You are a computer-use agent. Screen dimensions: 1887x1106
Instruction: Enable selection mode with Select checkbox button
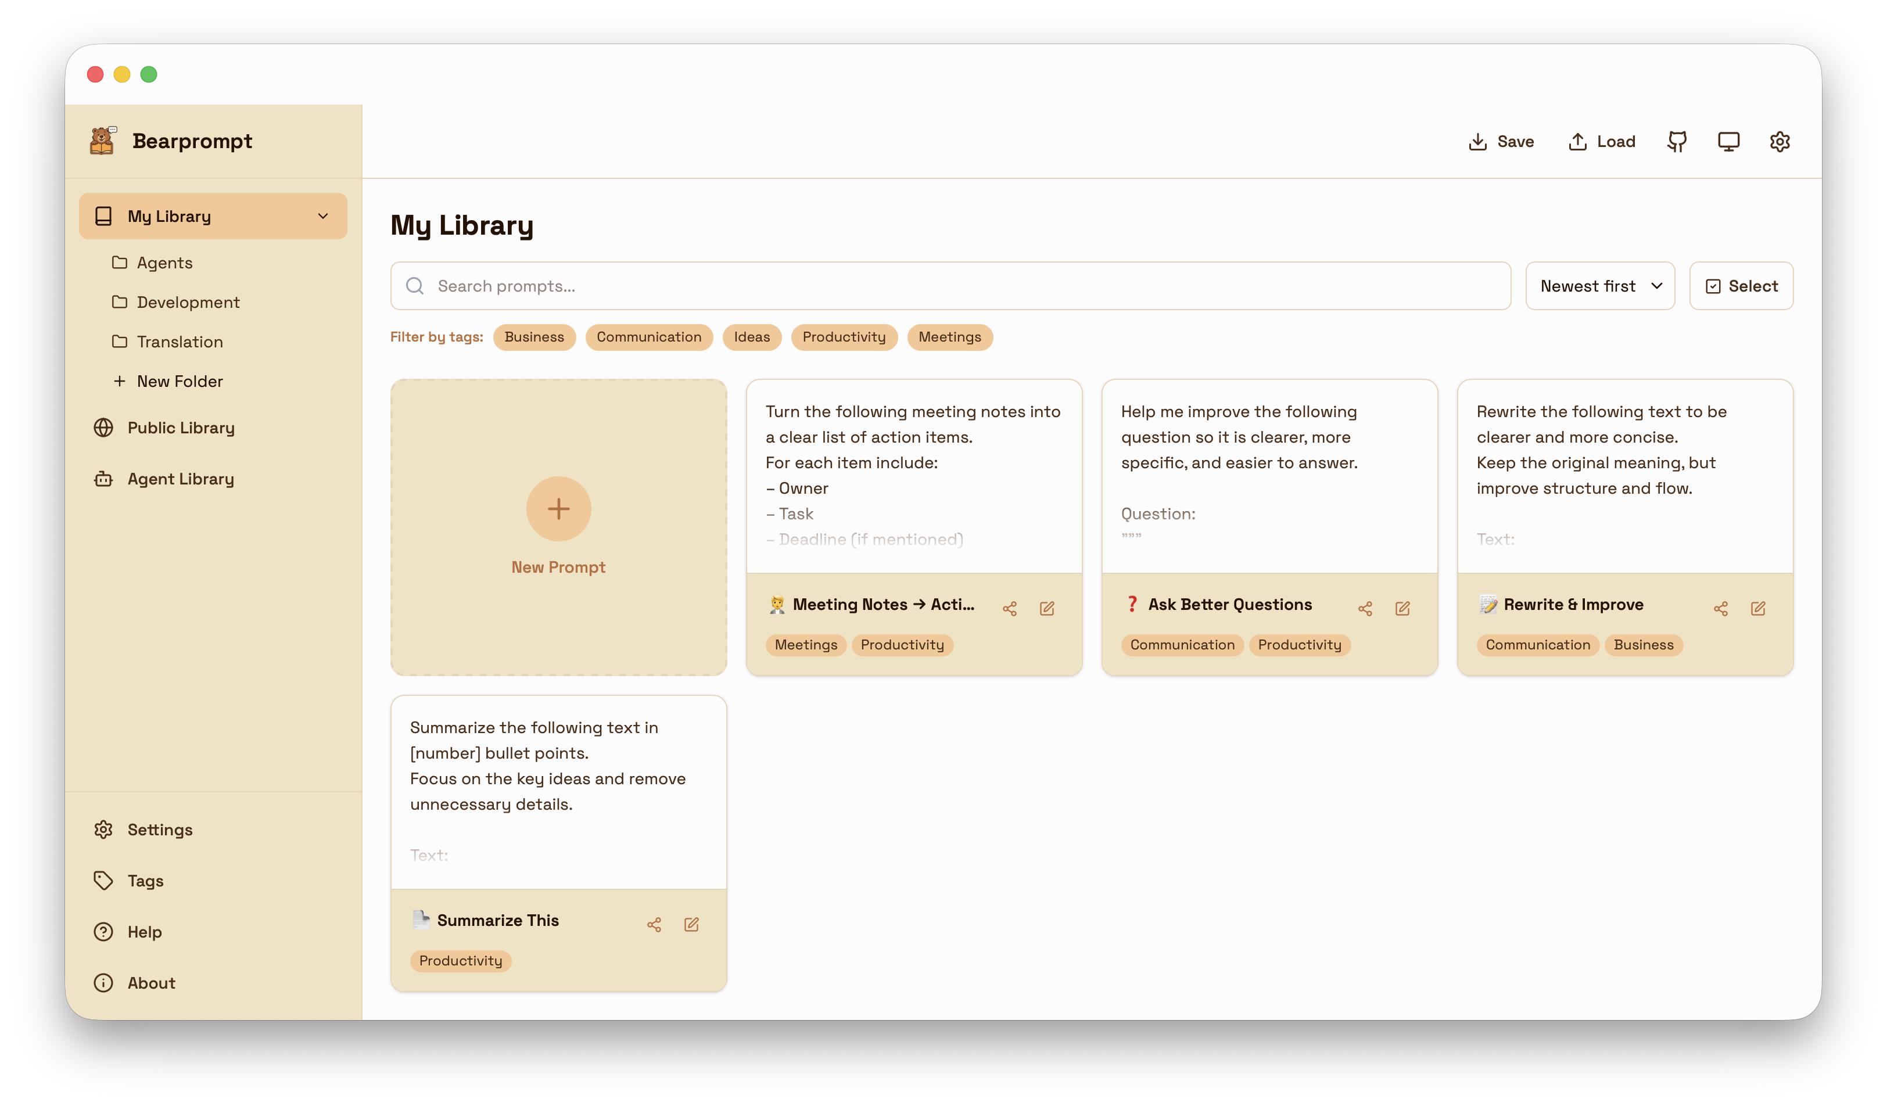(x=1740, y=286)
